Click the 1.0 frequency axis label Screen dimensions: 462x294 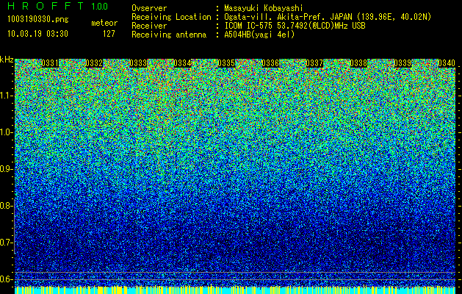(6, 132)
